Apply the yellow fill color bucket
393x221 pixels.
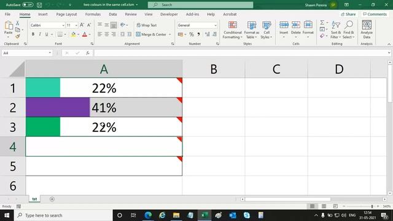[x=73, y=34]
